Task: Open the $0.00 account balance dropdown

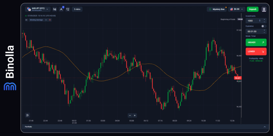Action: (x=236, y=9)
